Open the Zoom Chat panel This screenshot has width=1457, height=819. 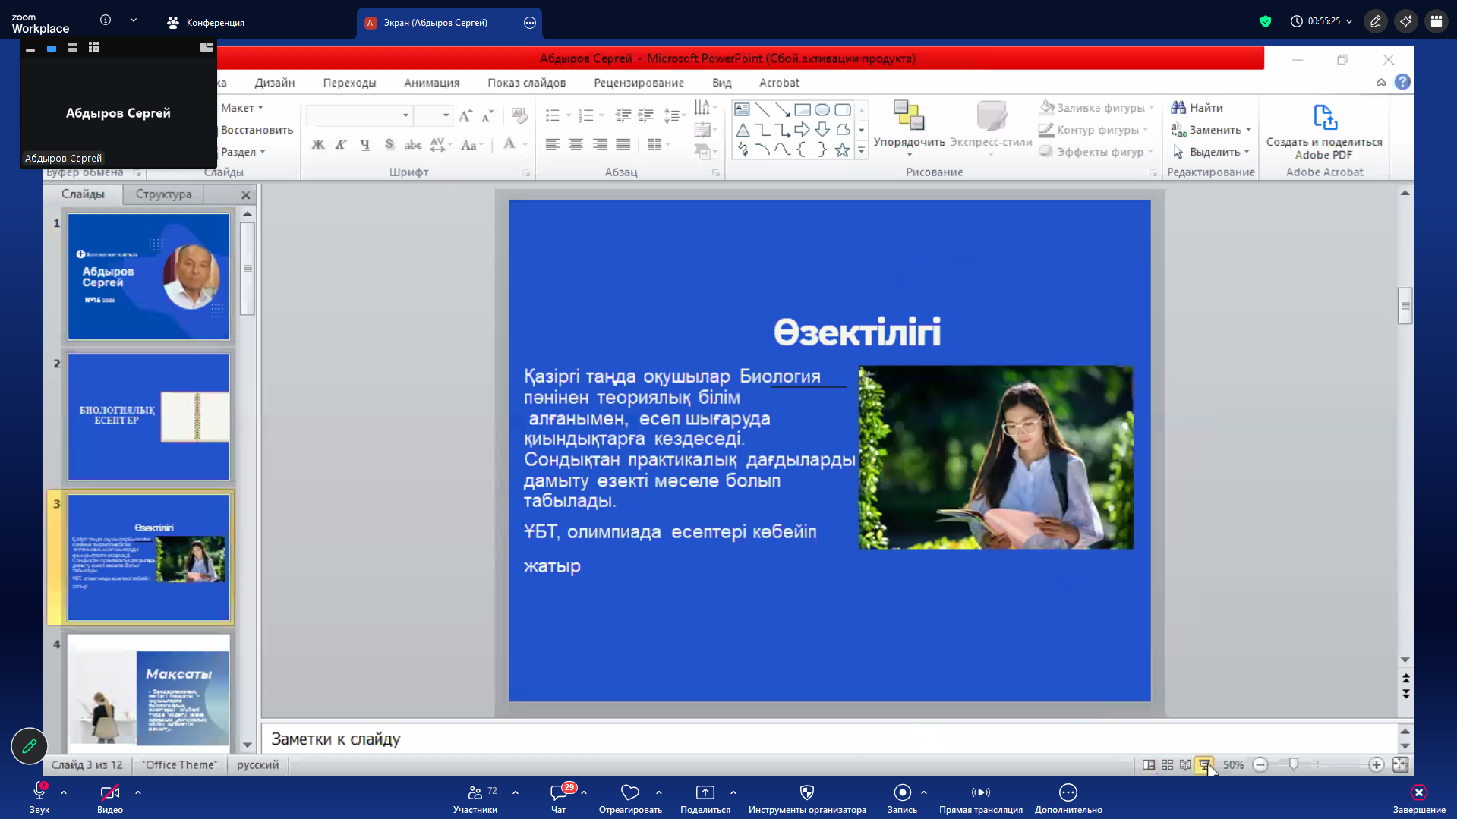coord(559,793)
